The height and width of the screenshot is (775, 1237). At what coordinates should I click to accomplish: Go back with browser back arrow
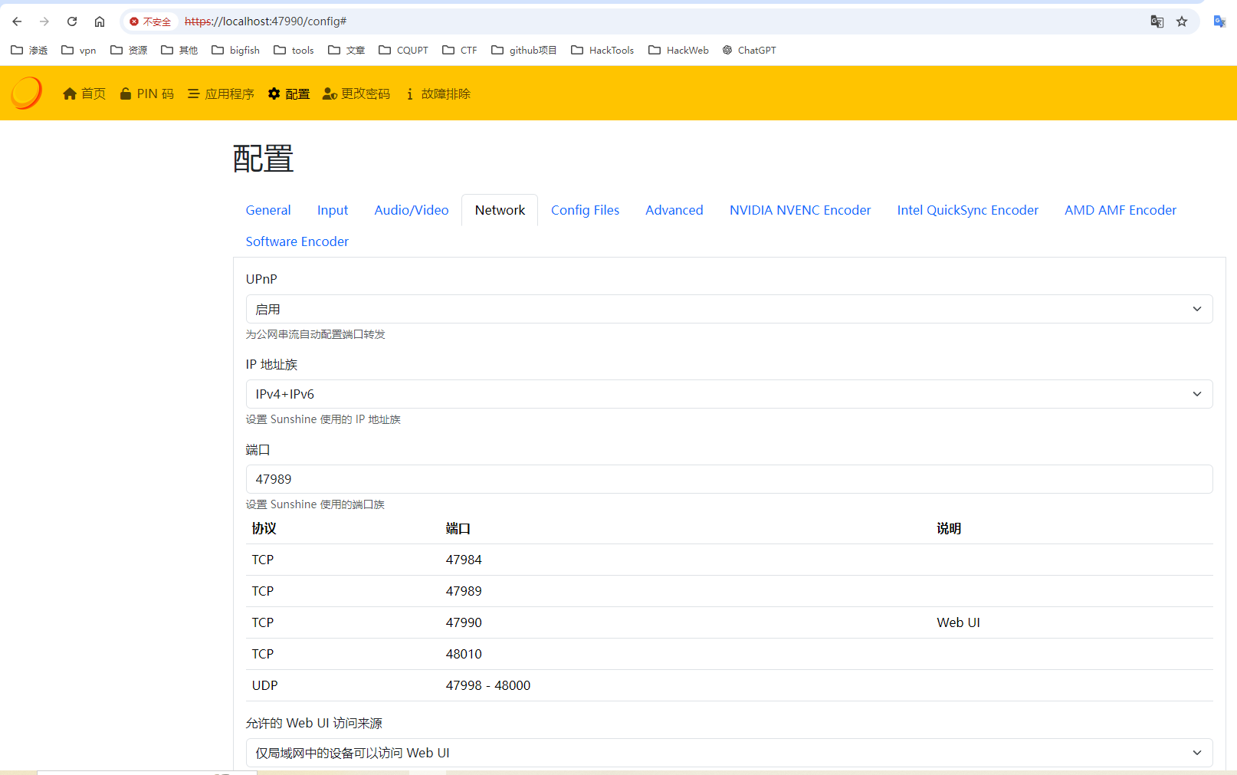(x=17, y=21)
